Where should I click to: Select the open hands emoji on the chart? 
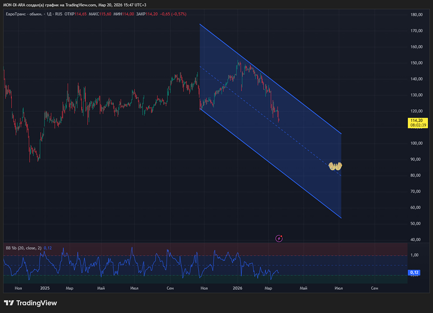[x=335, y=166]
